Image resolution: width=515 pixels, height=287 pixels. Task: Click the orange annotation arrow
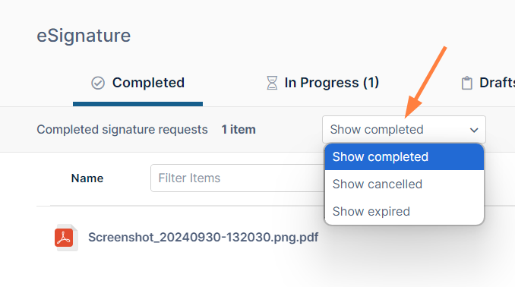click(425, 82)
